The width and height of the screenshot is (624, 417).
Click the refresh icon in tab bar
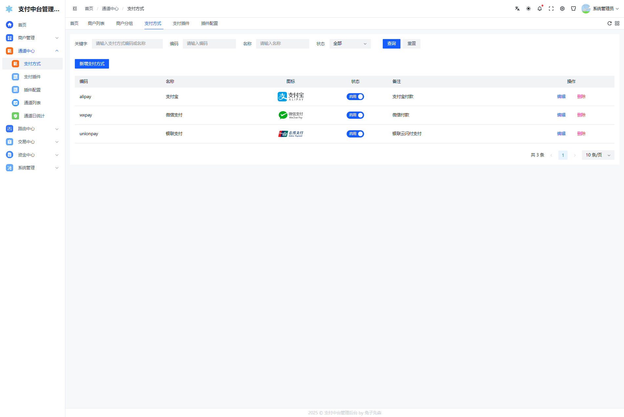(609, 23)
